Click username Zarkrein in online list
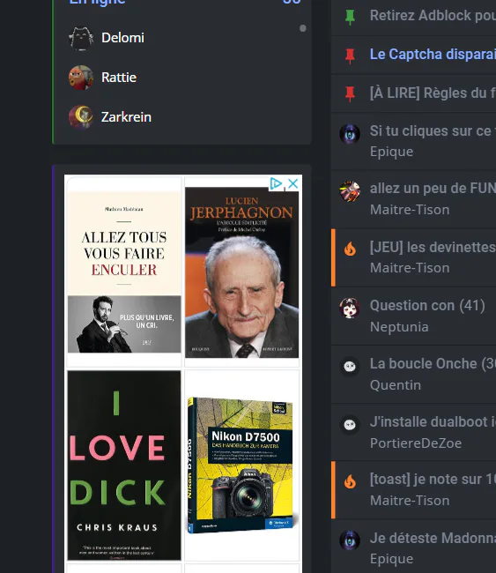 pos(126,117)
